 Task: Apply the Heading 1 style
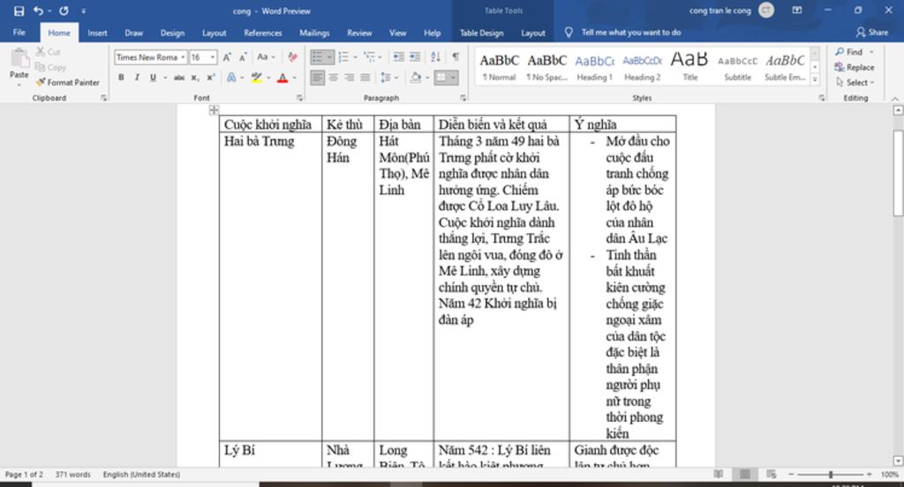click(594, 67)
